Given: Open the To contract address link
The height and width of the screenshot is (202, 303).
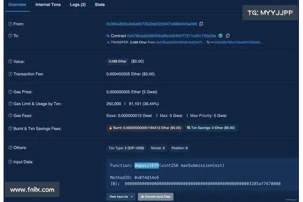Looking at the screenshot, I should click(172, 36).
